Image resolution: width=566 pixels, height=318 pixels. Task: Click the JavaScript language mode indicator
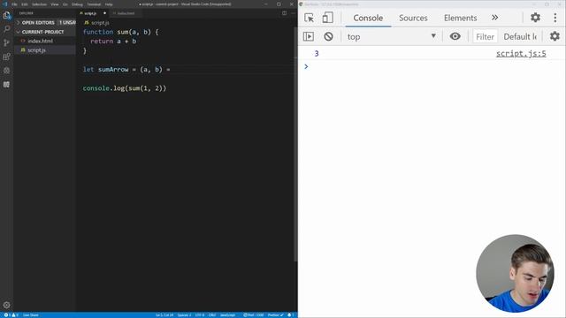click(227, 315)
